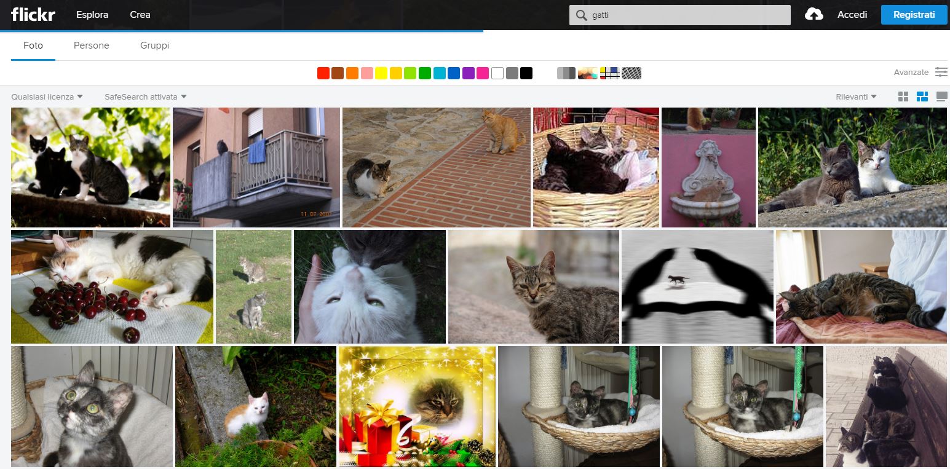Click the Accedi link
Image resolution: width=950 pixels, height=469 pixels.
pos(852,15)
